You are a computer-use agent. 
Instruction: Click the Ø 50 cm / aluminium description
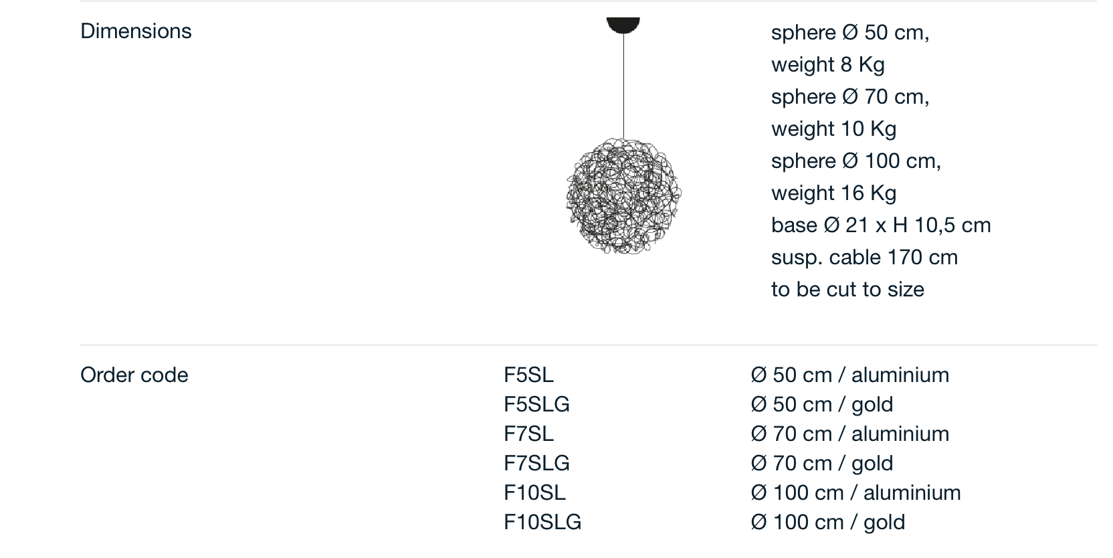(849, 375)
